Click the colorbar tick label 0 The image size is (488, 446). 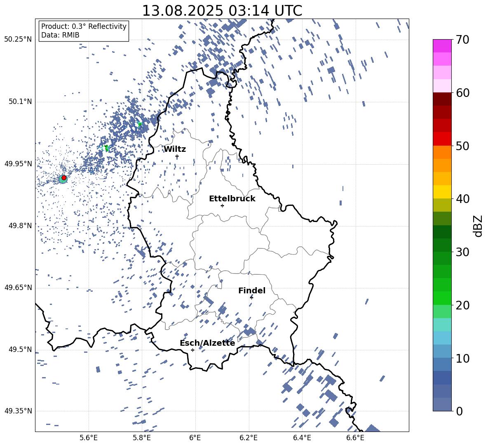point(459,411)
